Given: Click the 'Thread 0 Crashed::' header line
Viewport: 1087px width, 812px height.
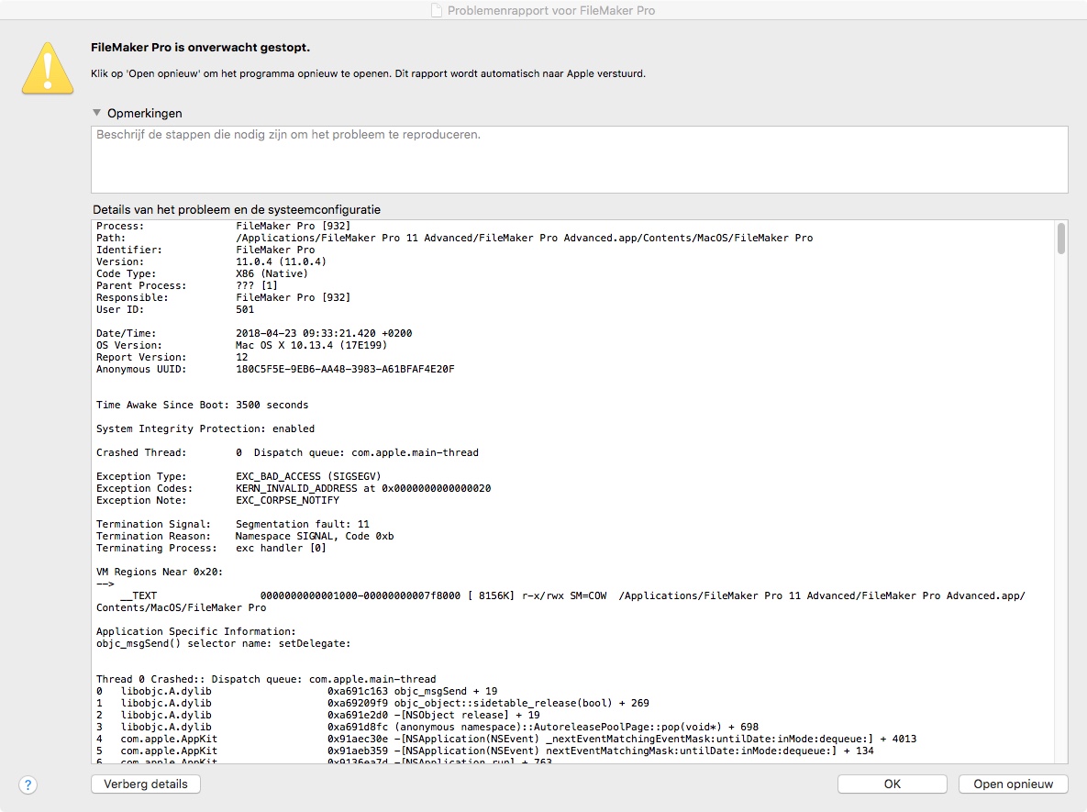Looking at the screenshot, I should click(266, 680).
